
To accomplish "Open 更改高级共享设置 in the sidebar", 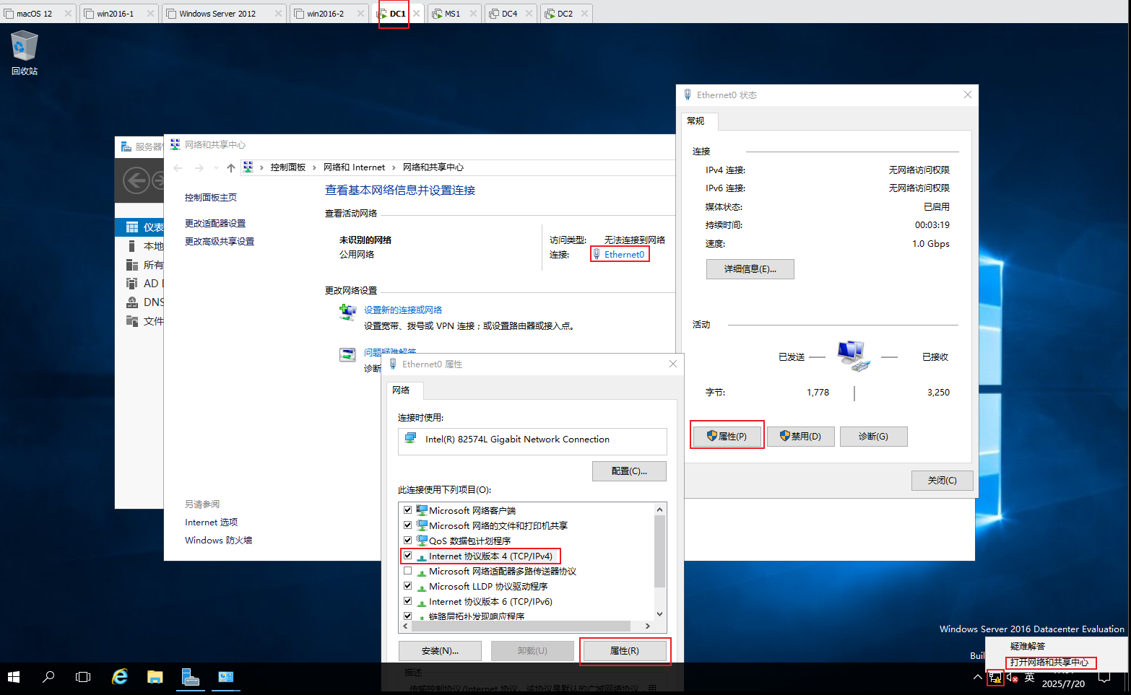I will coord(220,242).
